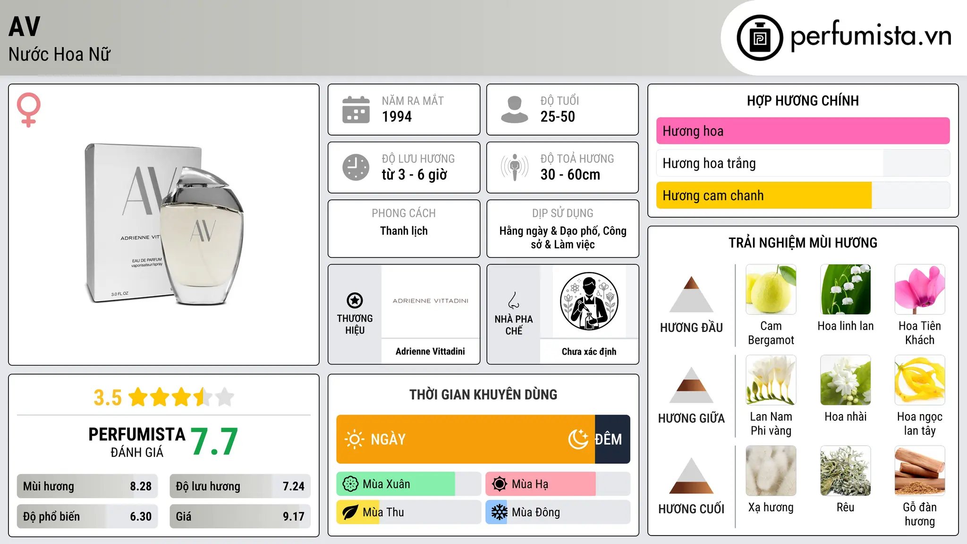Click the clock icon beside Độ lưu hương
The width and height of the screenshot is (967, 544).
click(356, 167)
